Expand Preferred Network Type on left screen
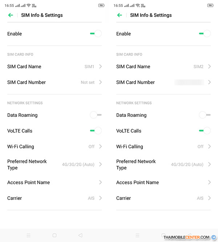 tap(54, 164)
